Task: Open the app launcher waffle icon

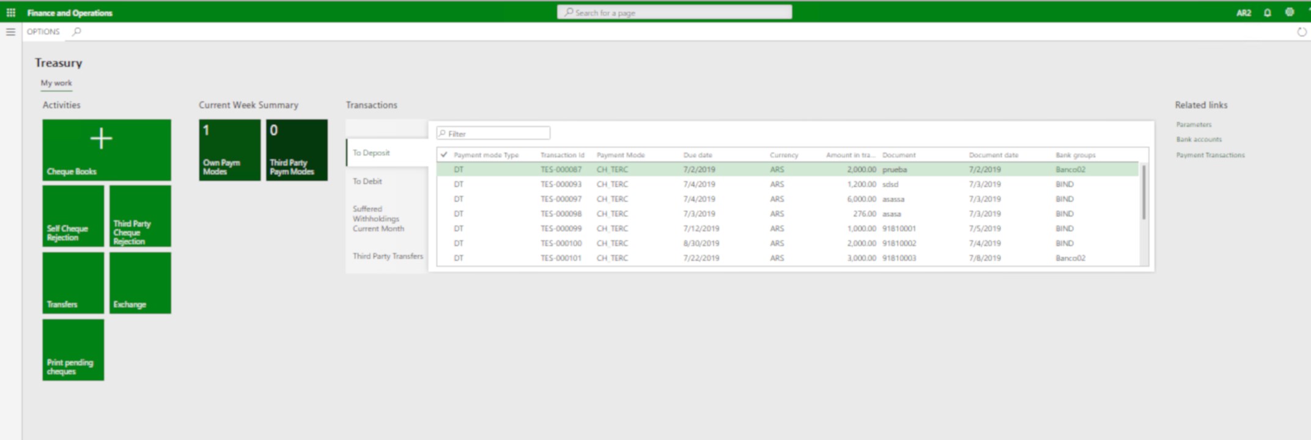Action: click(10, 12)
